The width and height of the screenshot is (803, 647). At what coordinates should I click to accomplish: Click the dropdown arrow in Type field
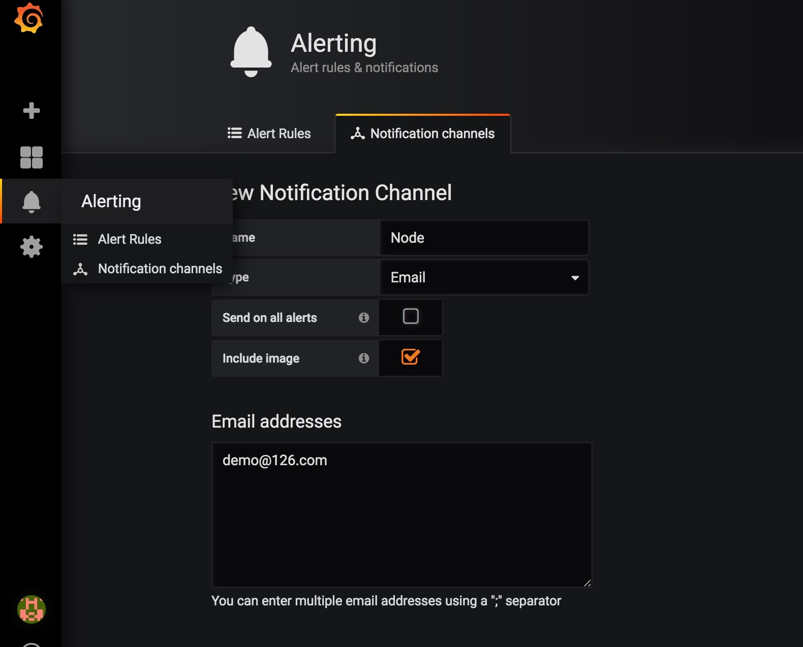click(x=575, y=278)
